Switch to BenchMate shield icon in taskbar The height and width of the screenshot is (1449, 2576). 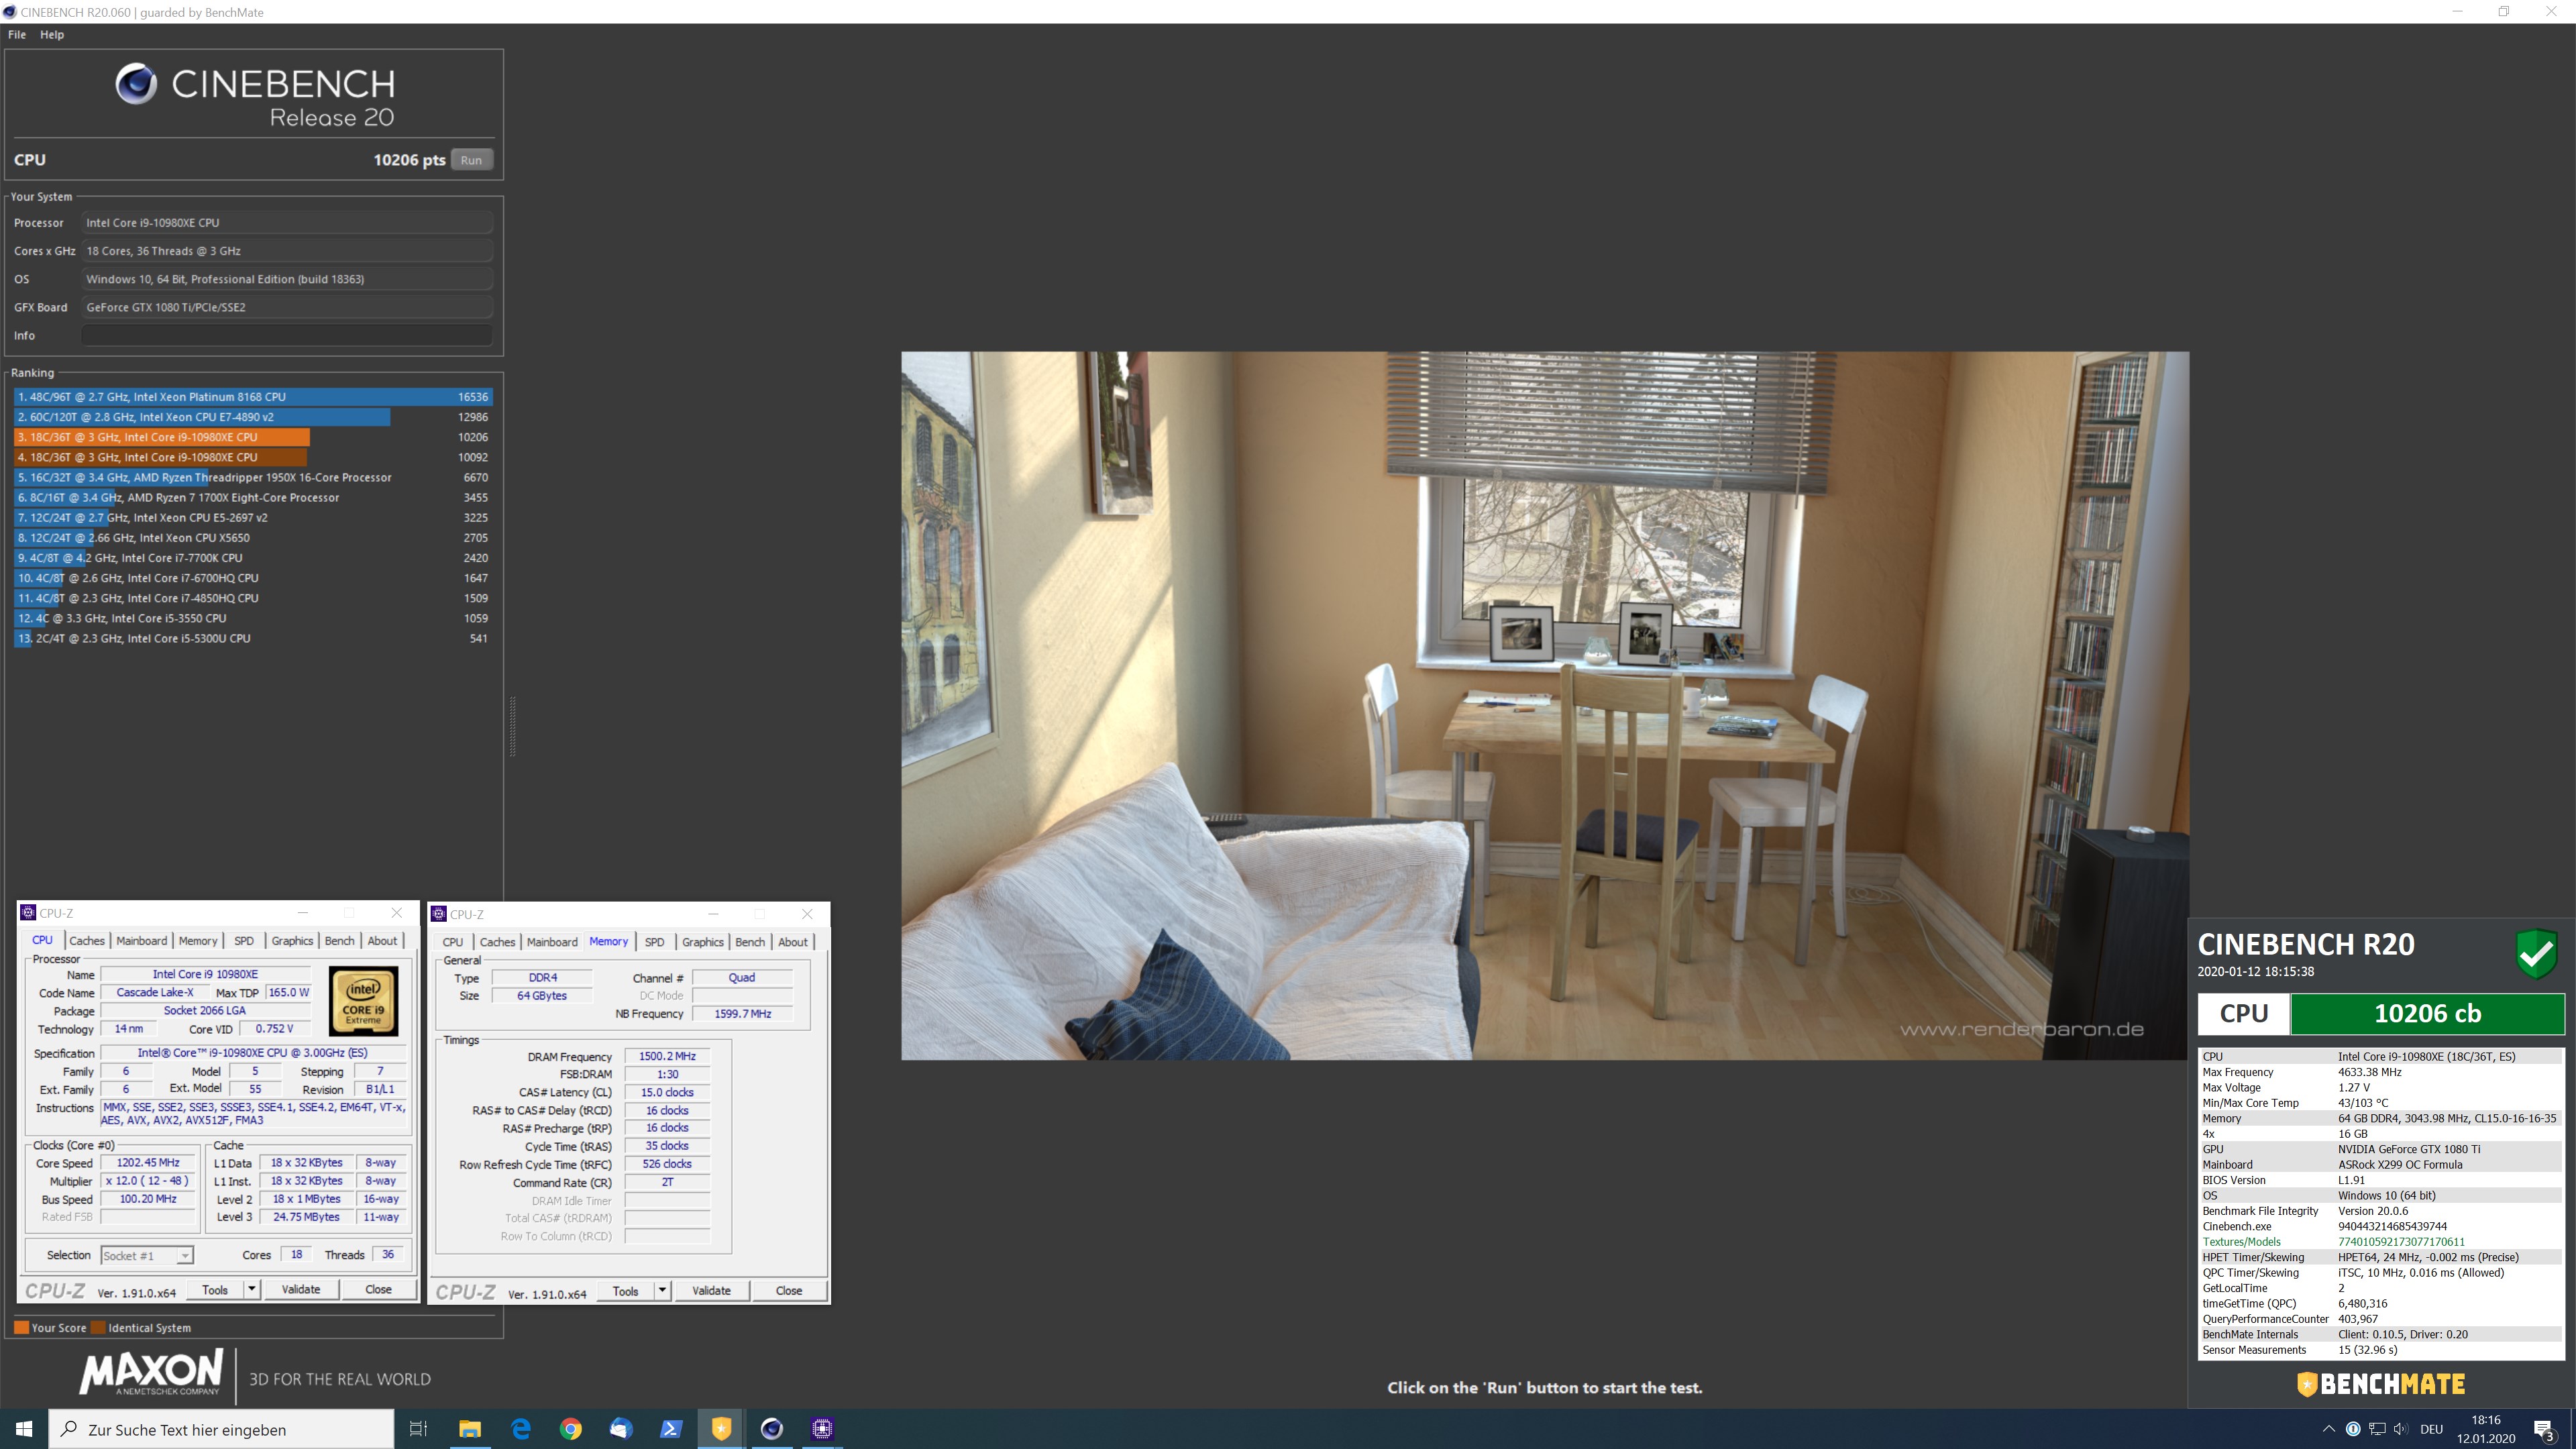[x=721, y=1429]
